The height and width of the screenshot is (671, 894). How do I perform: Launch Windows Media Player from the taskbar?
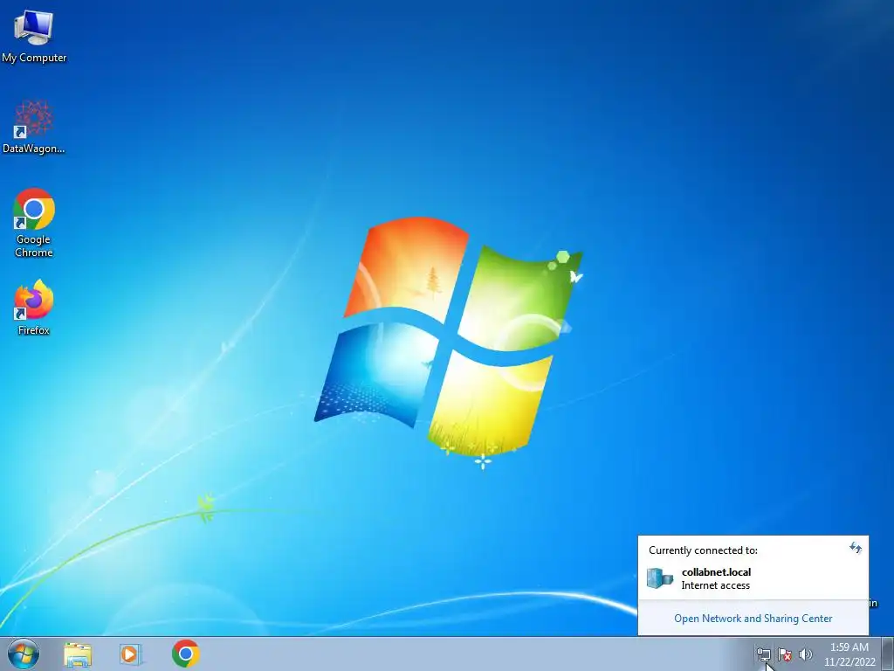(x=131, y=654)
